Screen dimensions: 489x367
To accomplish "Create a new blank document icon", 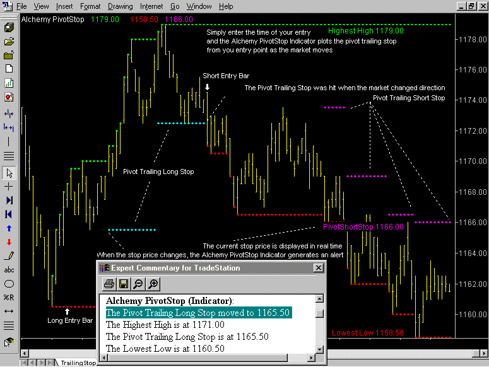I will [9, 69].
